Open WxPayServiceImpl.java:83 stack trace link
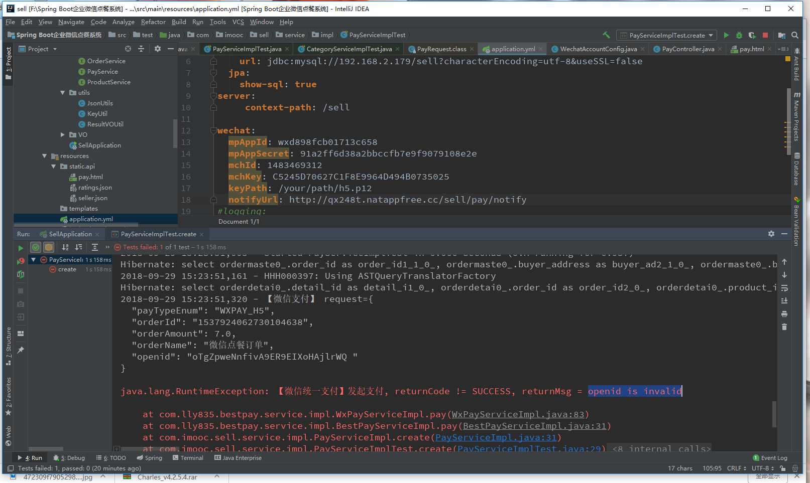The width and height of the screenshot is (810, 483). point(518,414)
